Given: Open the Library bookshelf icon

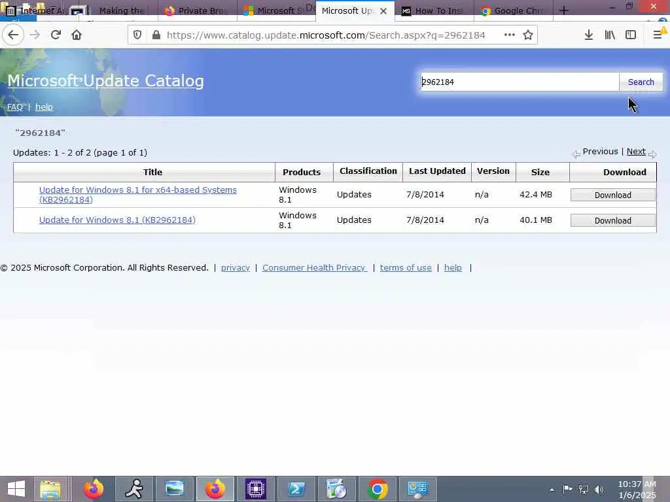Looking at the screenshot, I should tap(610, 35).
